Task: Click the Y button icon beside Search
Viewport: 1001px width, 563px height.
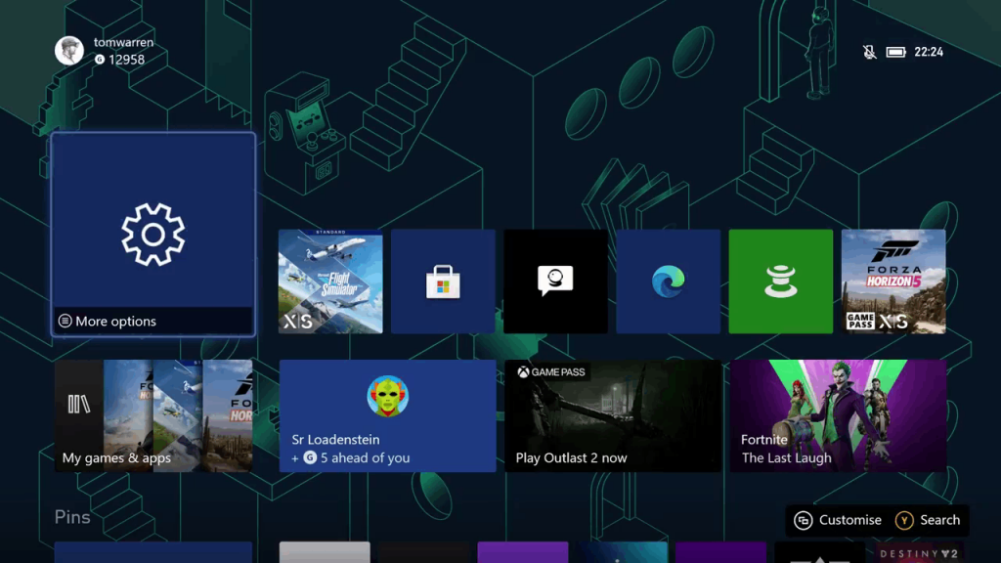Action: tap(904, 520)
